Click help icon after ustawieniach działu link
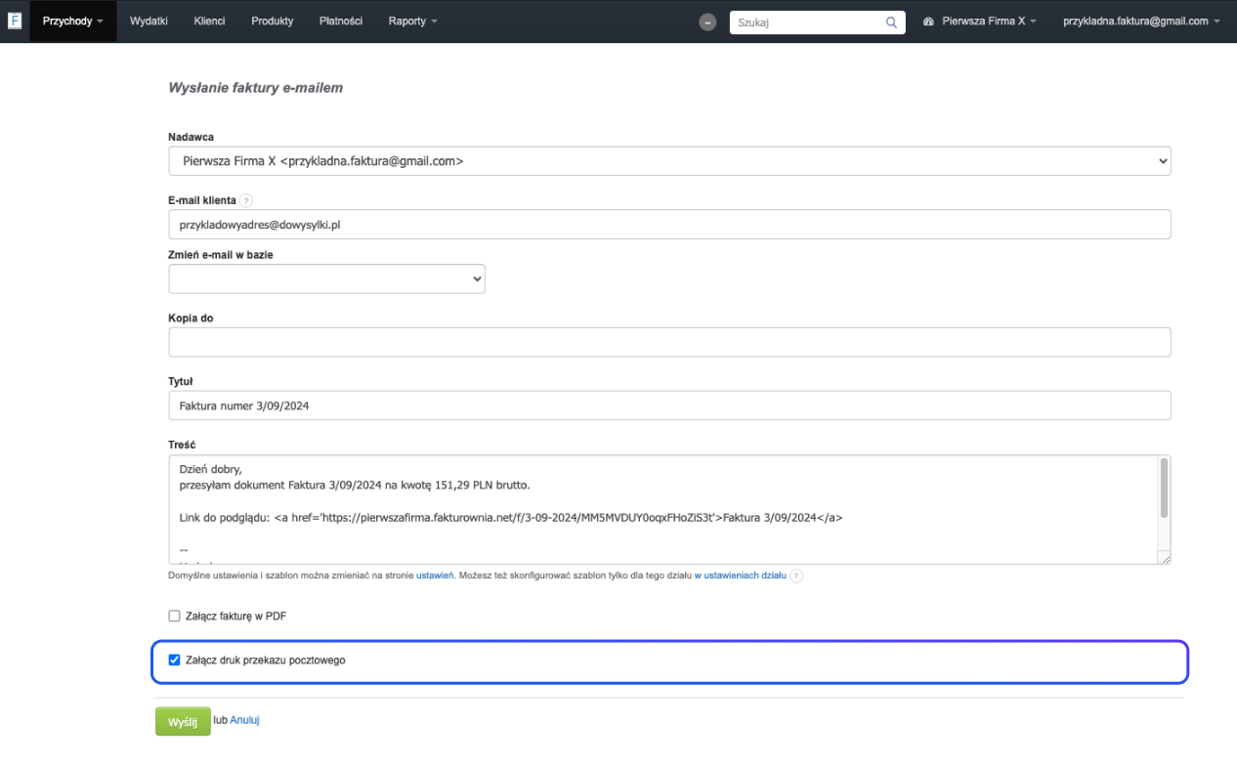1237x767 pixels. 796,576
